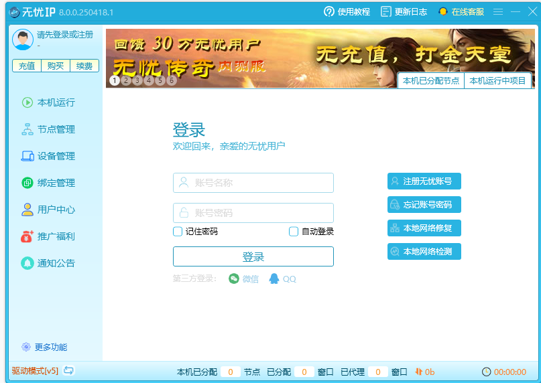Jump to banner slide 3
The image size is (541, 383).
pyautogui.click(x=137, y=80)
